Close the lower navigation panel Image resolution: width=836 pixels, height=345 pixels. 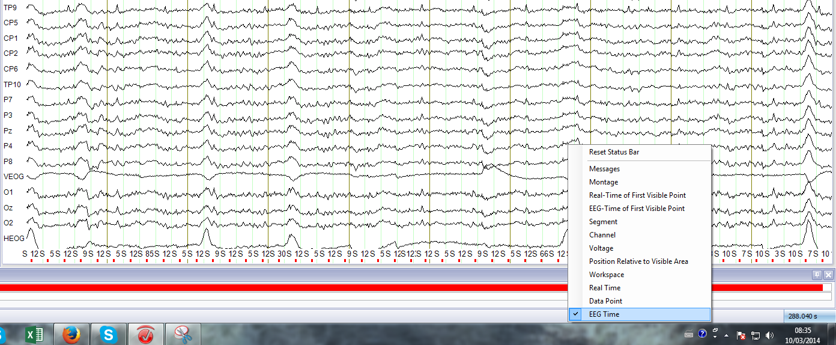coord(828,275)
